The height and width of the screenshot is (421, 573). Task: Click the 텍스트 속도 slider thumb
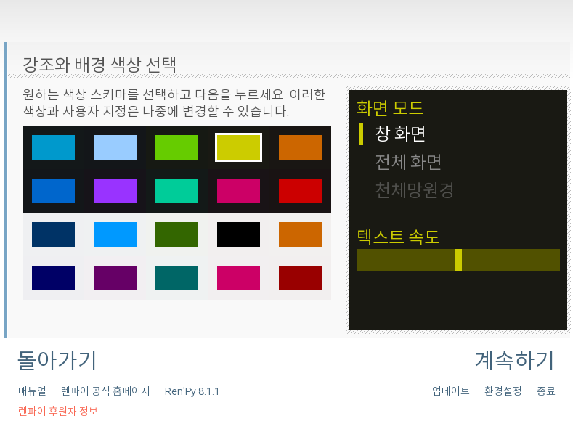pyautogui.click(x=458, y=260)
